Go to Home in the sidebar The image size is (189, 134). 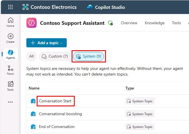pos(10,22)
